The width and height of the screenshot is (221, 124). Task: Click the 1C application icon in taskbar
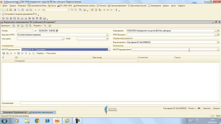57,121
